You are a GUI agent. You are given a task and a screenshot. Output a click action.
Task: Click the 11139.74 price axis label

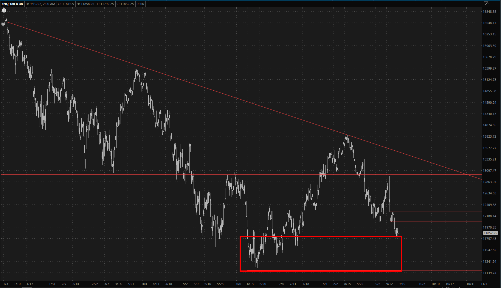(x=489, y=273)
